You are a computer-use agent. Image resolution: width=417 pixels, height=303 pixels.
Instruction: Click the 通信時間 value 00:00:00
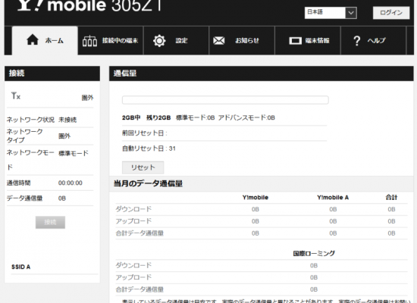(x=71, y=183)
